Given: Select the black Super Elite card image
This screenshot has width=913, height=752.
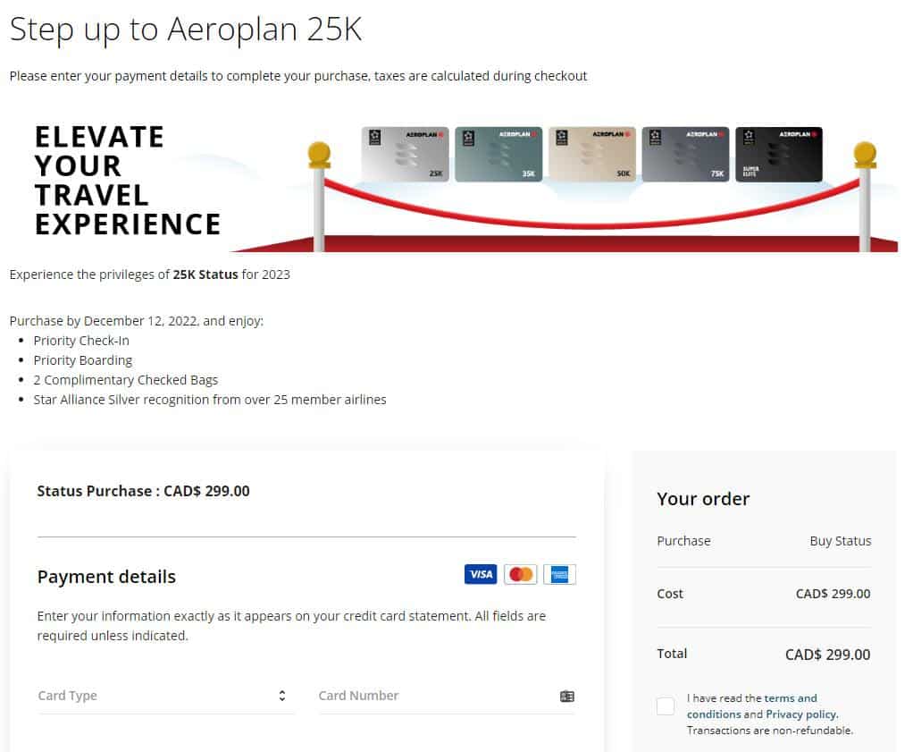Looking at the screenshot, I should [x=778, y=154].
